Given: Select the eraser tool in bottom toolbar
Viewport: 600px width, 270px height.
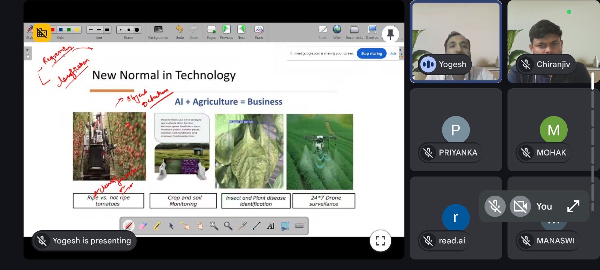Looking at the screenshot, I should click(x=143, y=226).
